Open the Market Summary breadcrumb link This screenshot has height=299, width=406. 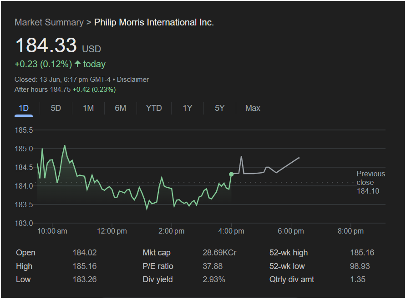(49, 22)
